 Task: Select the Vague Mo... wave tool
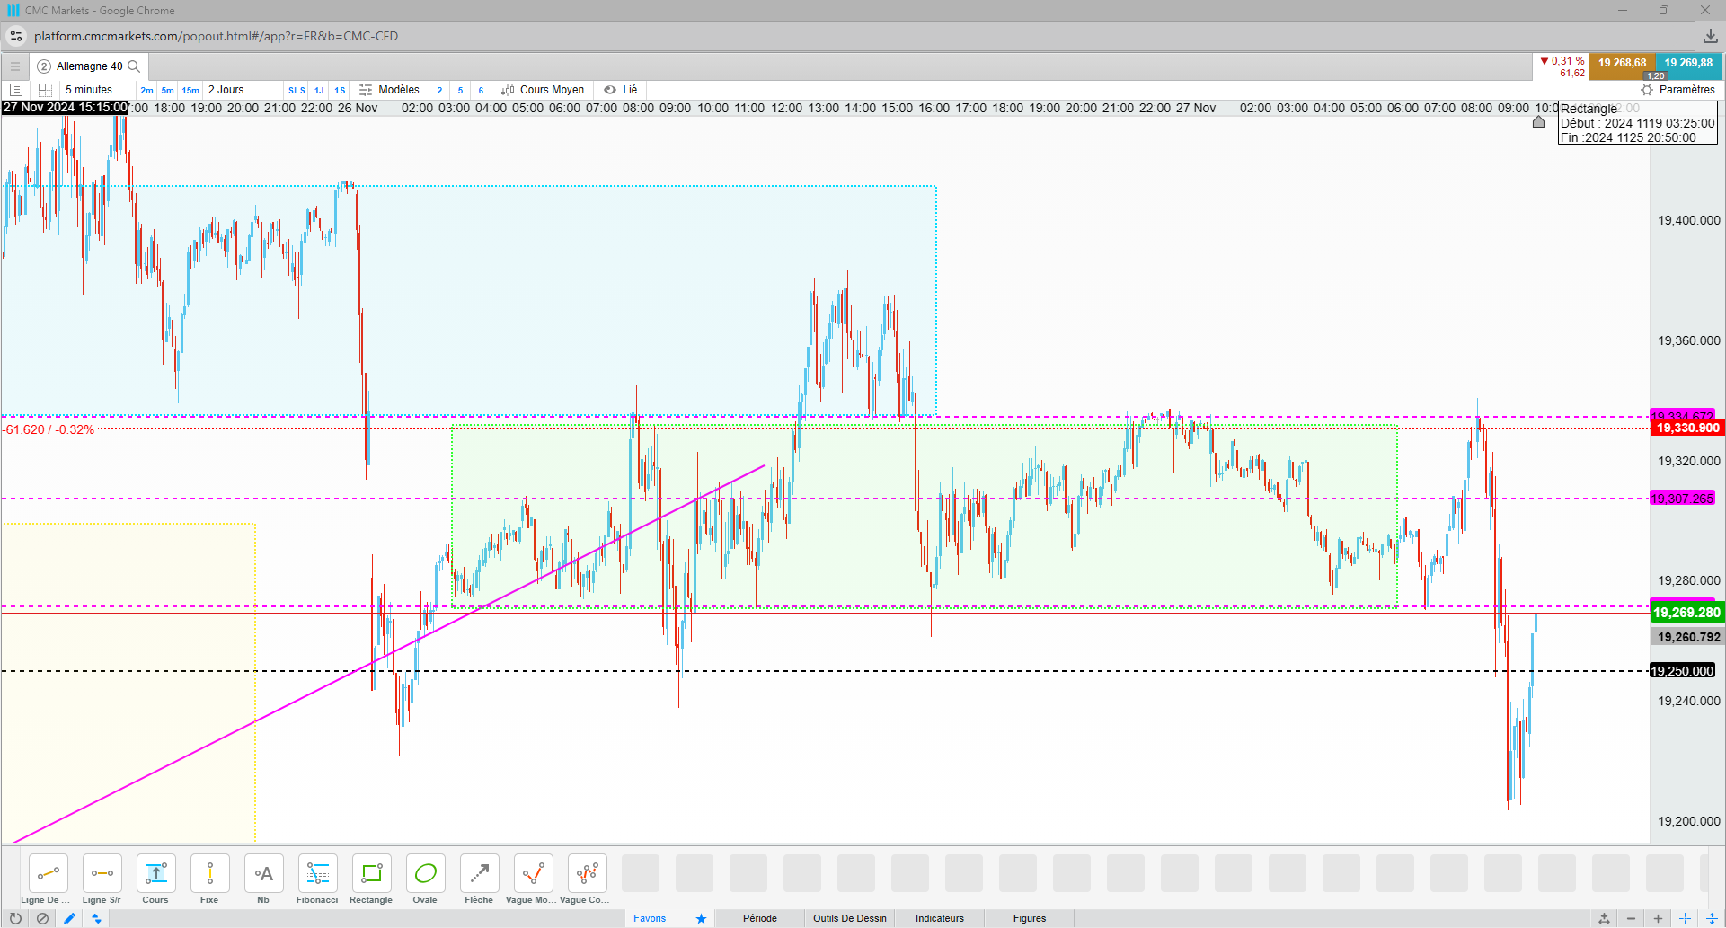533,874
